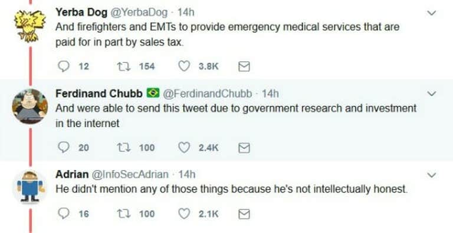Open options chevron on Yerba Dog's tweet
This screenshot has height=233, width=453.
(x=431, y=13)
